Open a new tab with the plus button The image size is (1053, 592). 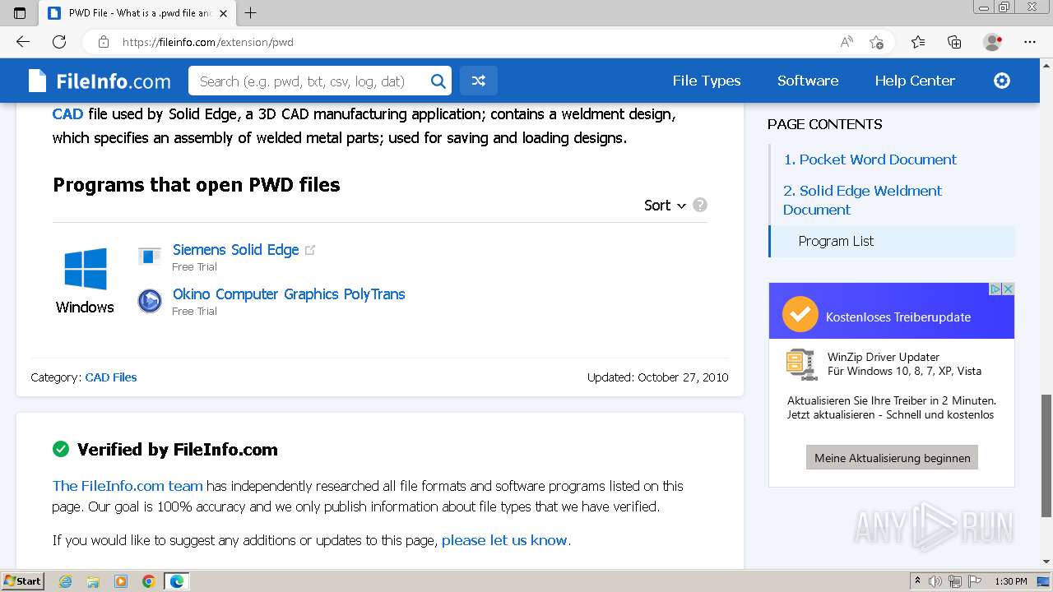click(251, 13)
